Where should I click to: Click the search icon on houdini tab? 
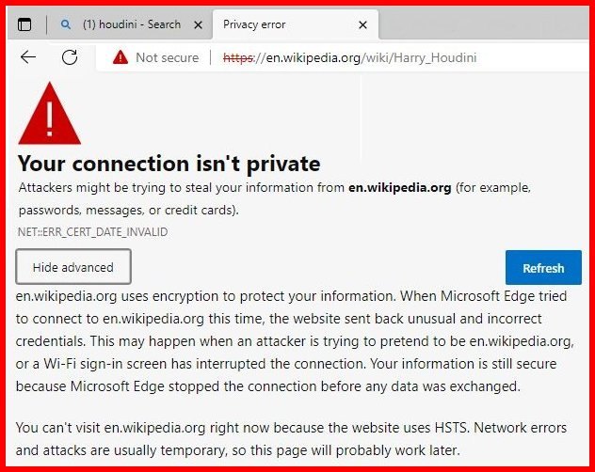(65, 24)
